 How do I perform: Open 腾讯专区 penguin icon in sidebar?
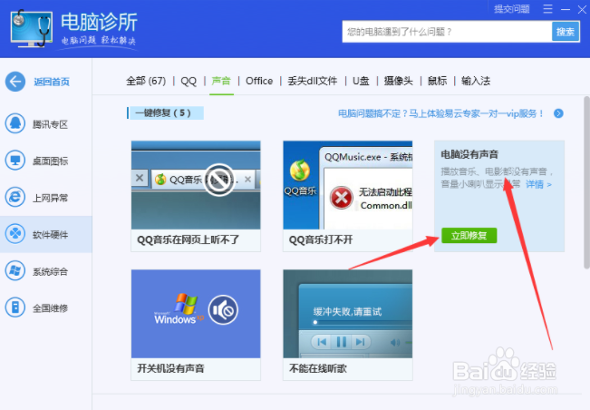tap(15, 123)
